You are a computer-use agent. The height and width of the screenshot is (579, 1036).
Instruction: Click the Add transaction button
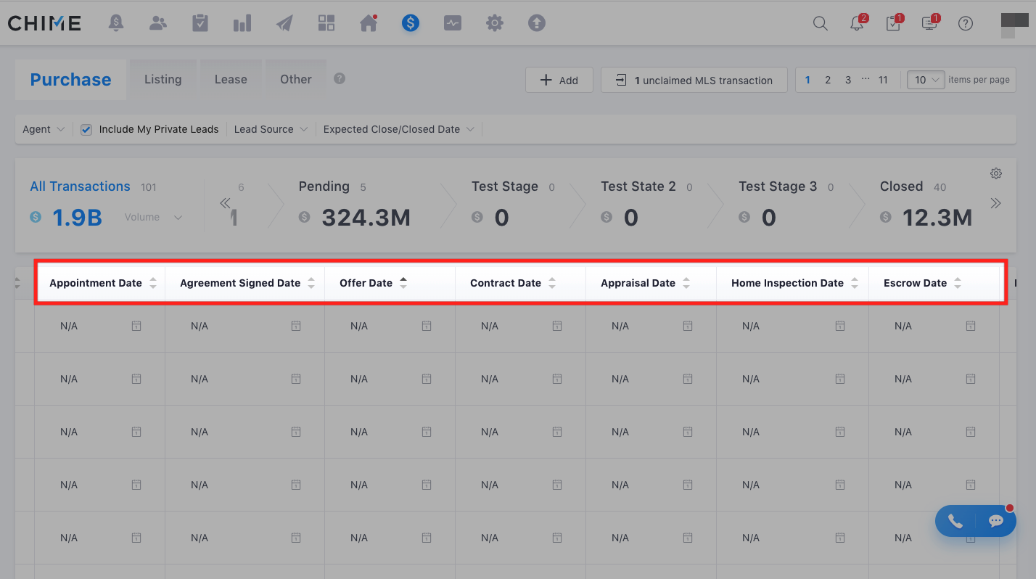coord(559,80)
